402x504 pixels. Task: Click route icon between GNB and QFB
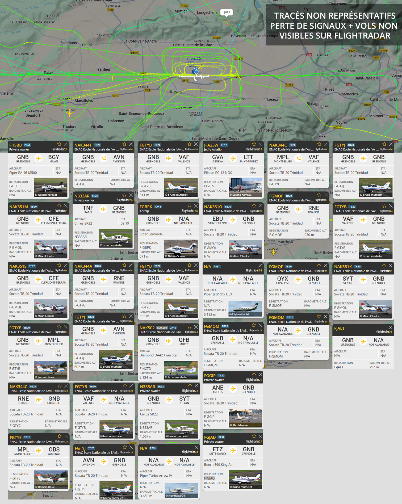pos(169,341)
